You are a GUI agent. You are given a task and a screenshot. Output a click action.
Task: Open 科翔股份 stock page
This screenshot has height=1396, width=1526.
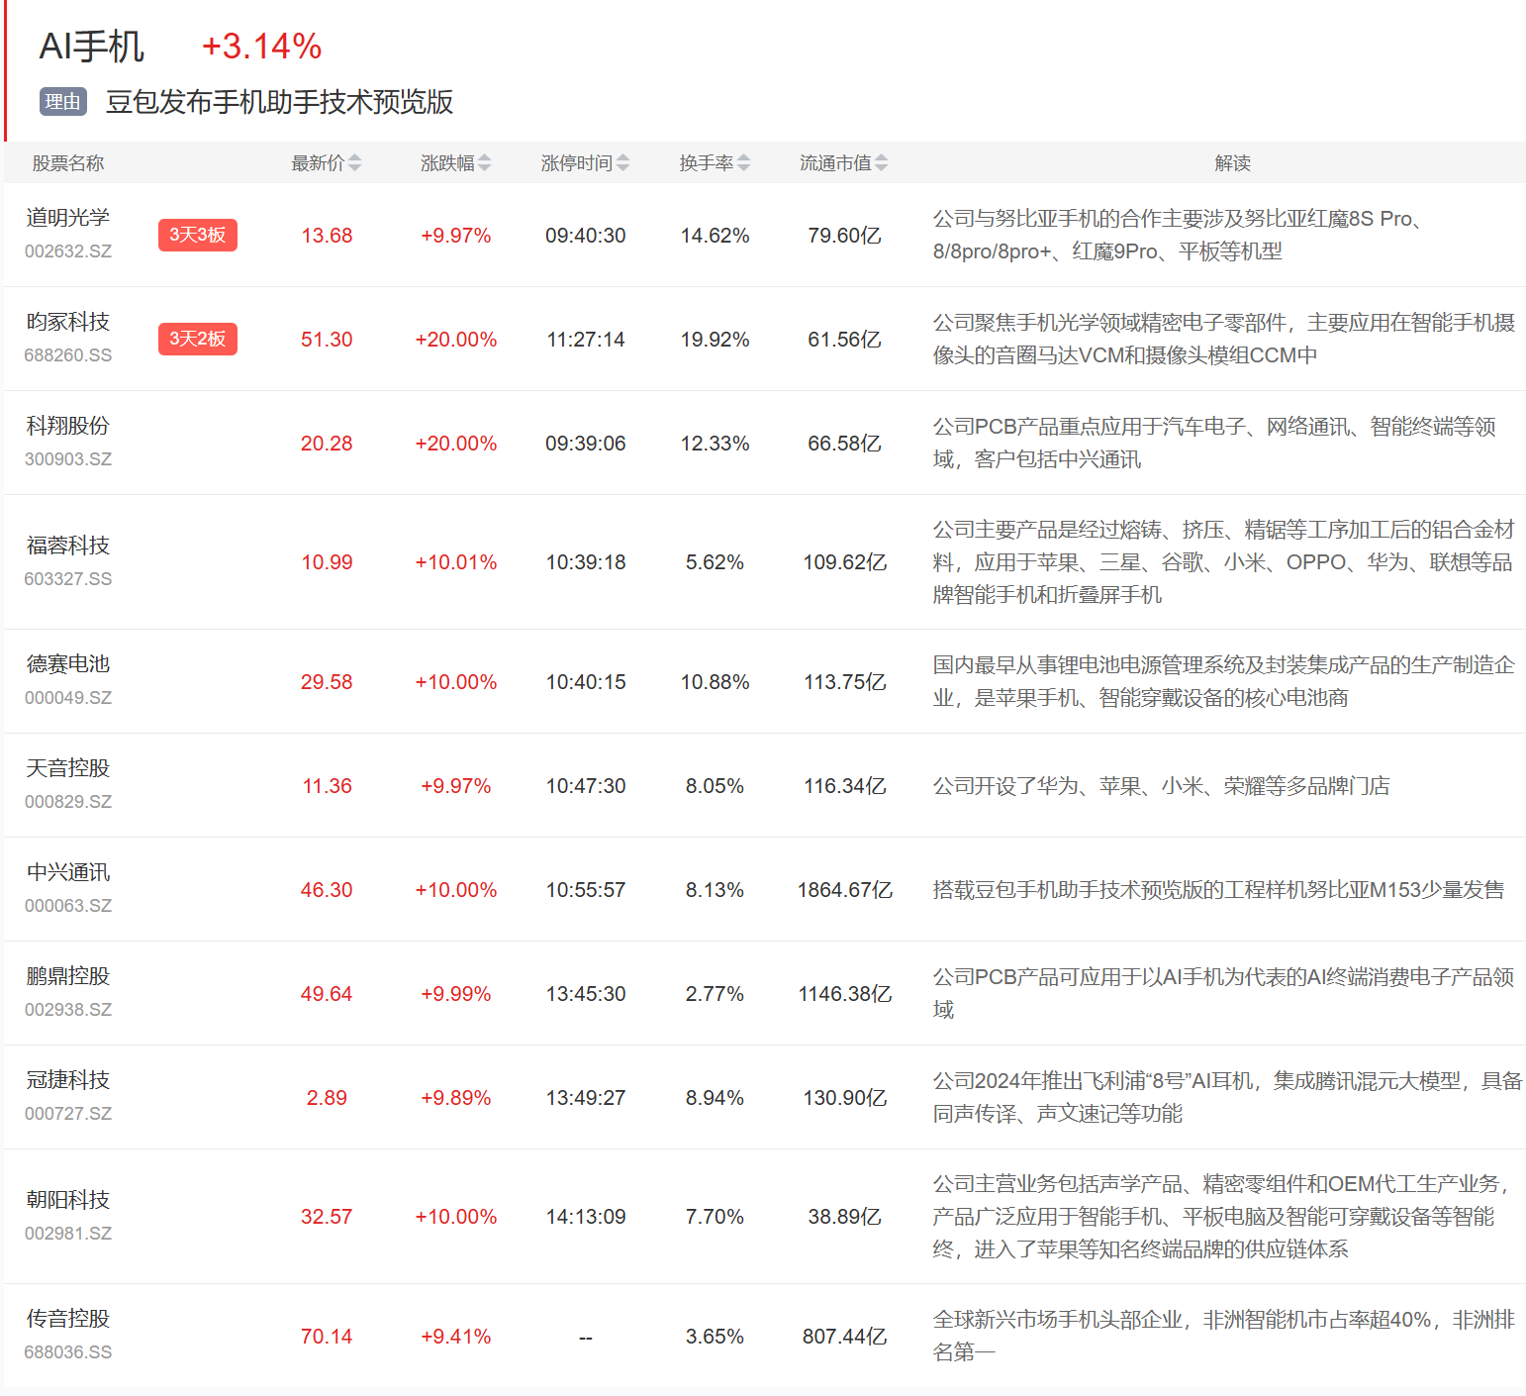tap(67, 426)
